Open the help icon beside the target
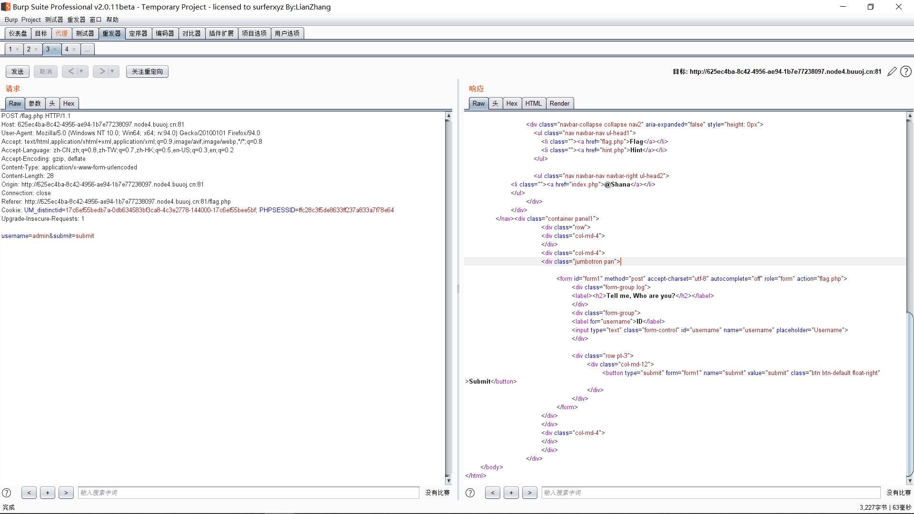Screen dimensions: 914x514 coord(906,71)
